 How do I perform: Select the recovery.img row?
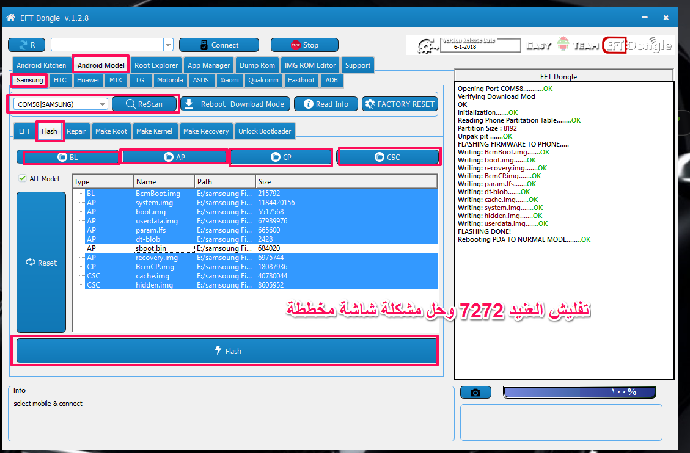coord(261,258)
